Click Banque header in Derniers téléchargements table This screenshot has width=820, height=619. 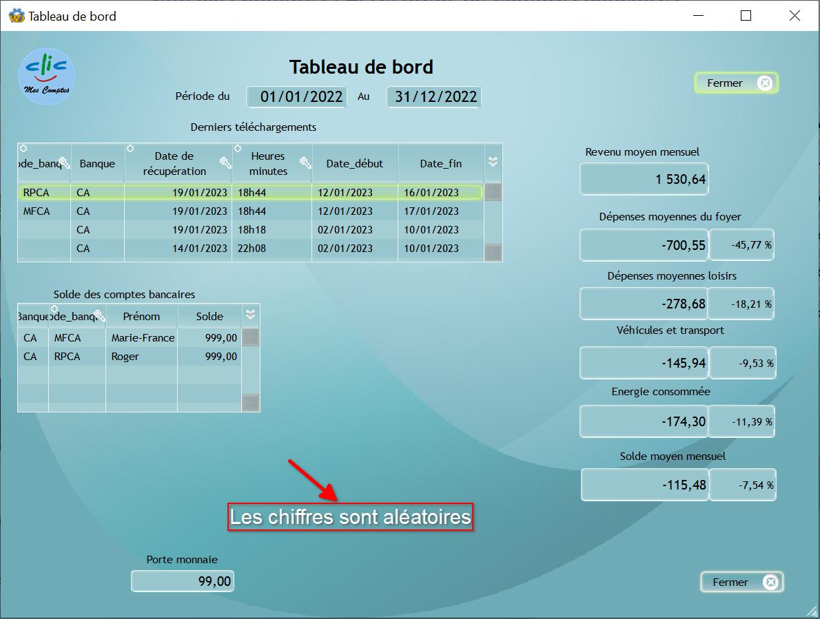pos(97,163)
